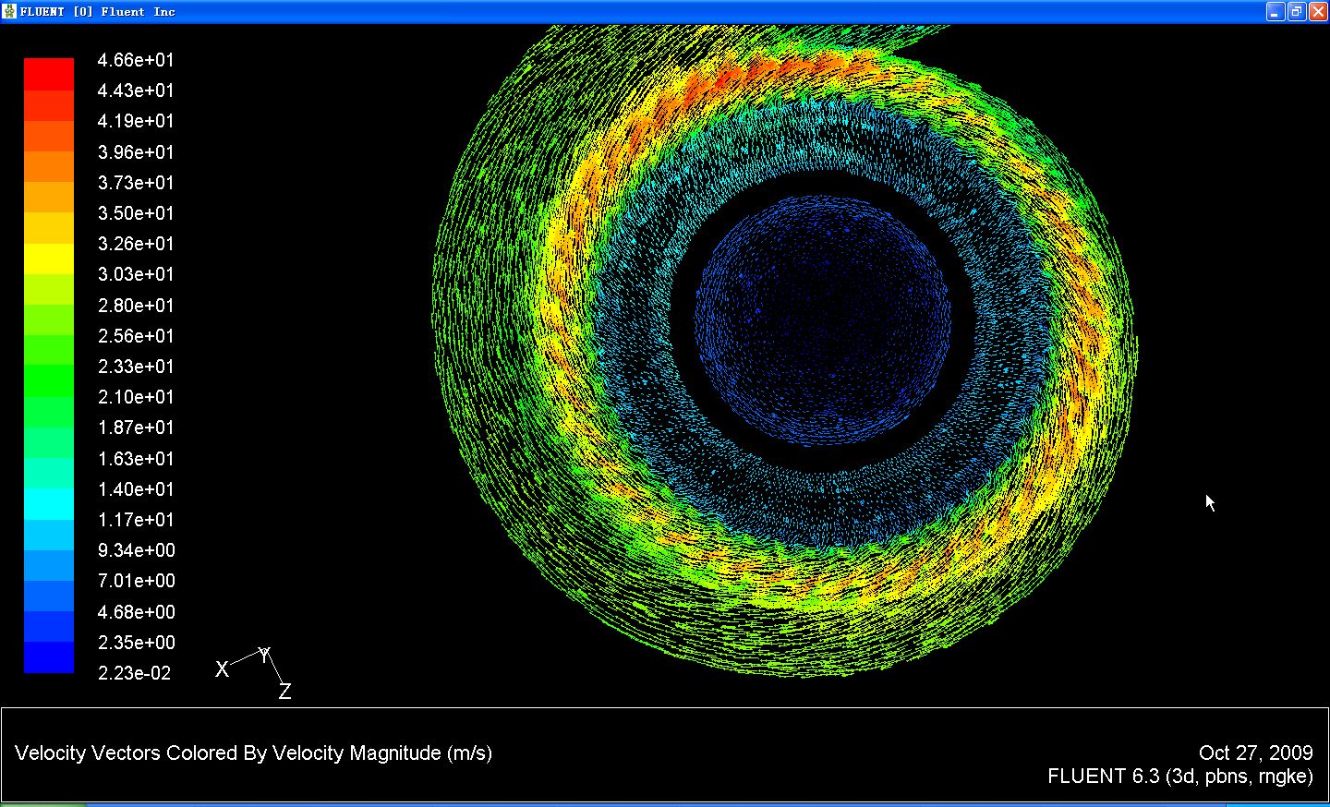The height and width of the screenshot is (807, 1330).
Task: Click the minimum legend value 2.23e-02
Action: click(x=134, y=673)
